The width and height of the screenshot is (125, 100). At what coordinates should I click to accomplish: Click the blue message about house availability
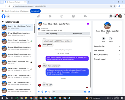pos(67,58)
